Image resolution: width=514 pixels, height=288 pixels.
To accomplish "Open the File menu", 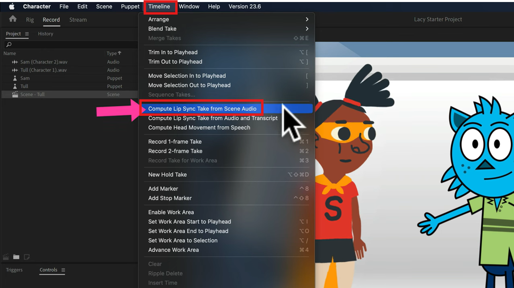I will (x=64, y=6).
